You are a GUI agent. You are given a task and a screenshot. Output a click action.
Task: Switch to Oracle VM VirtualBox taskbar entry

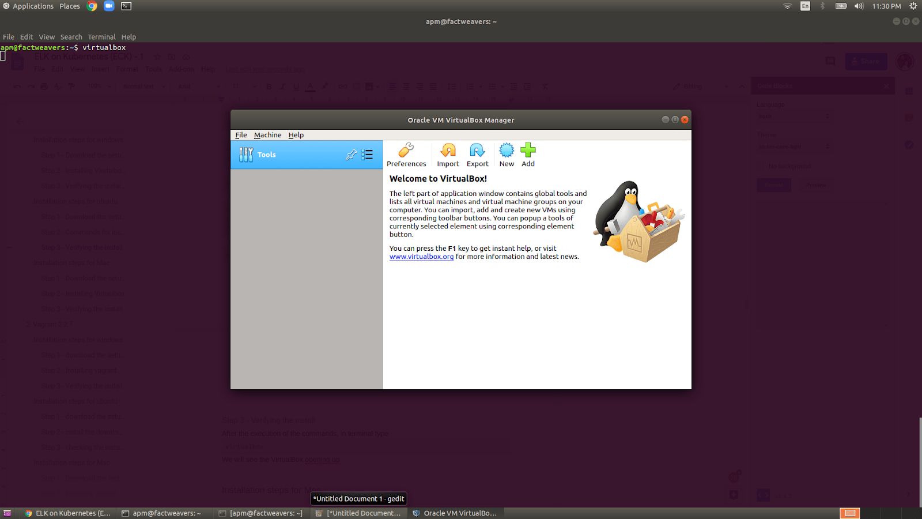(x=455, y=513)
